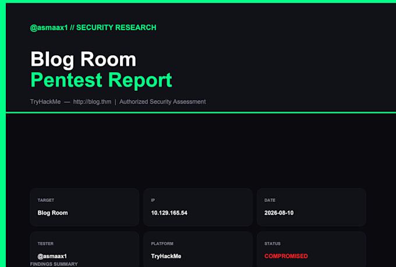Click the TESTER value @asmaax1
This screenshot has height=267, width=396.
pyautogui.click(x=52, y=256)
